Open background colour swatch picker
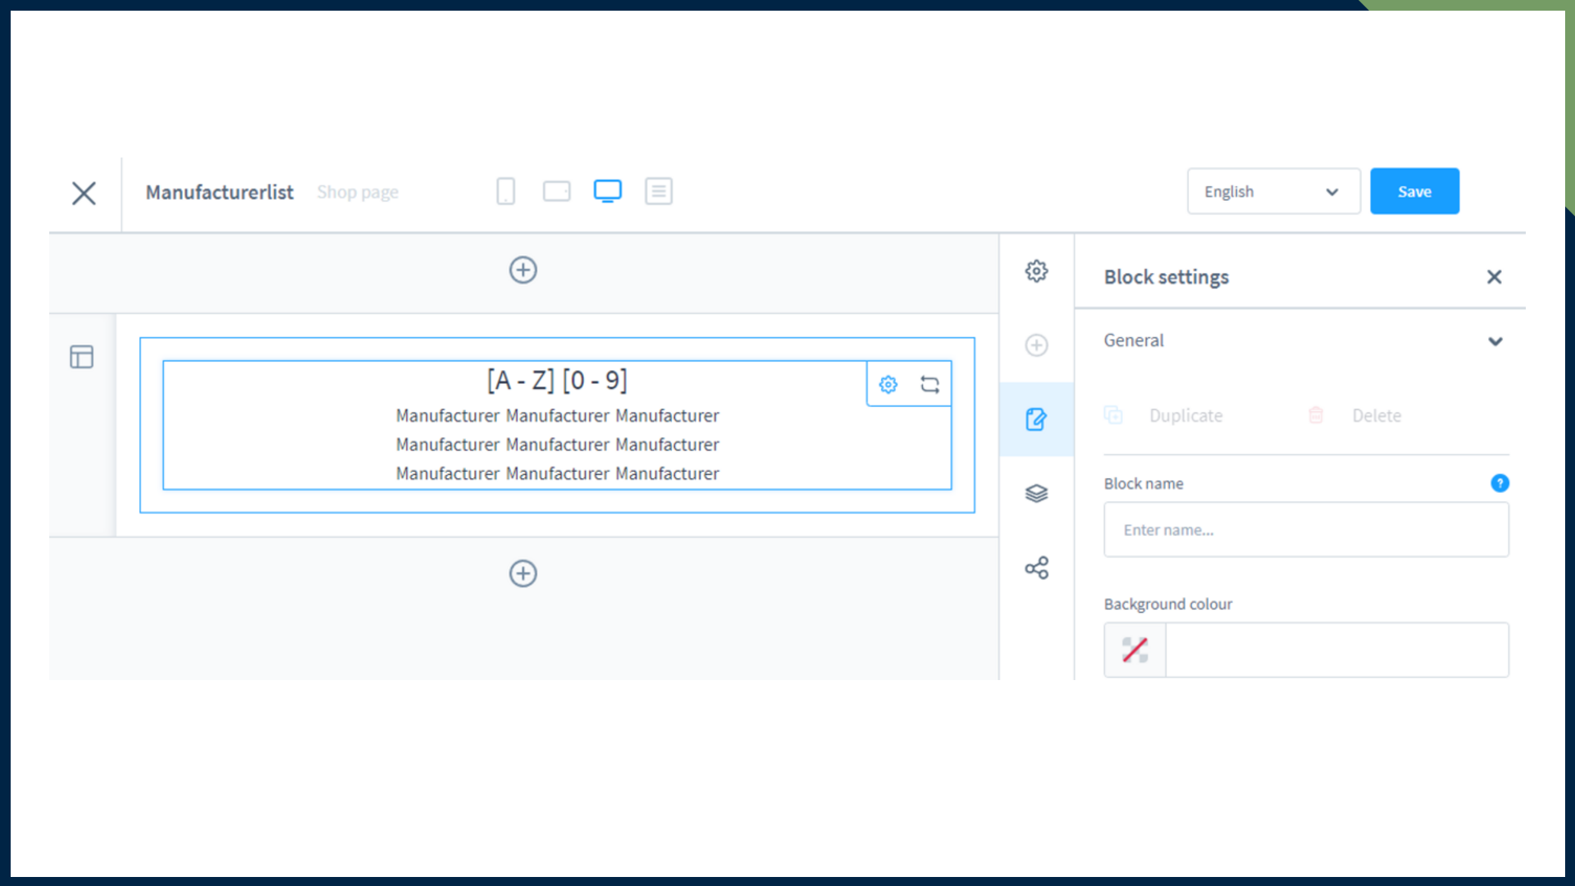Screen dimensions: 1575x886 click(1134, 650)
